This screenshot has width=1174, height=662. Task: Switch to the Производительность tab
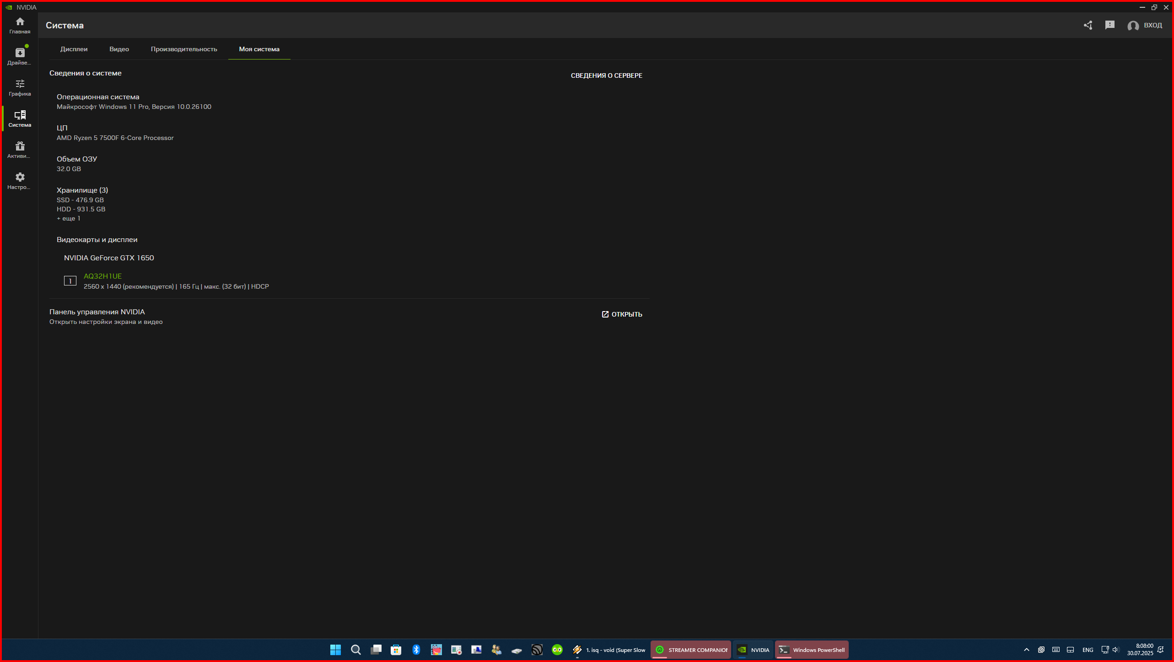point(184,49)
